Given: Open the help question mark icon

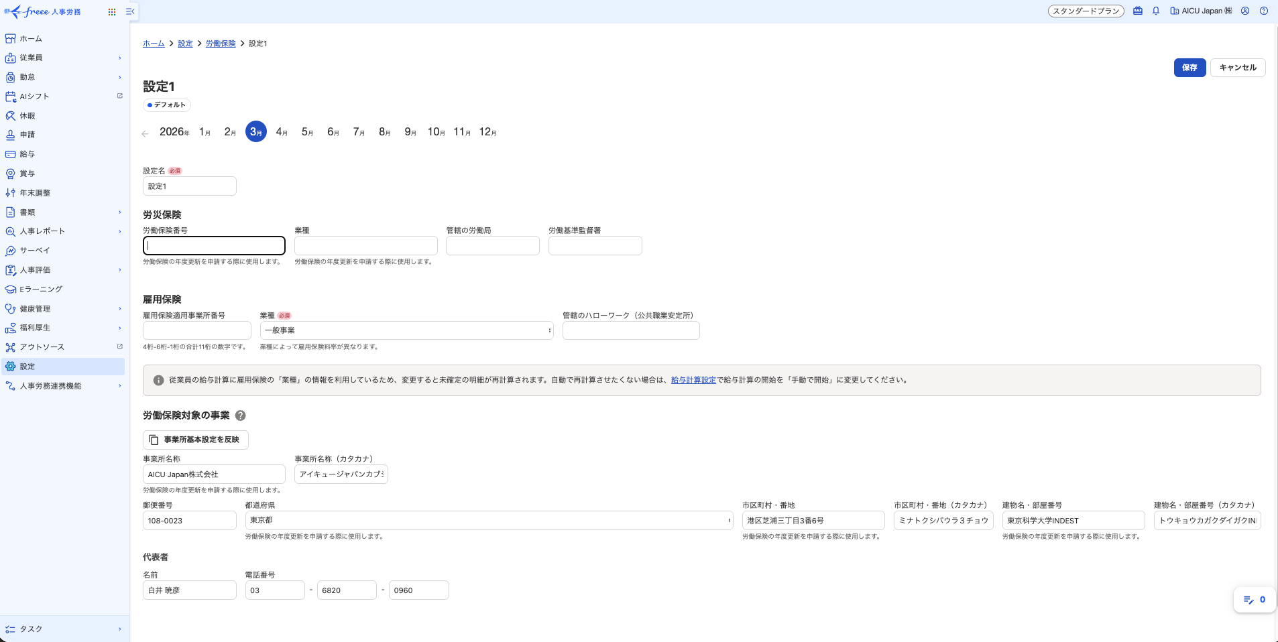Looking at the screenshot, I should click(x=1264, y=11).
